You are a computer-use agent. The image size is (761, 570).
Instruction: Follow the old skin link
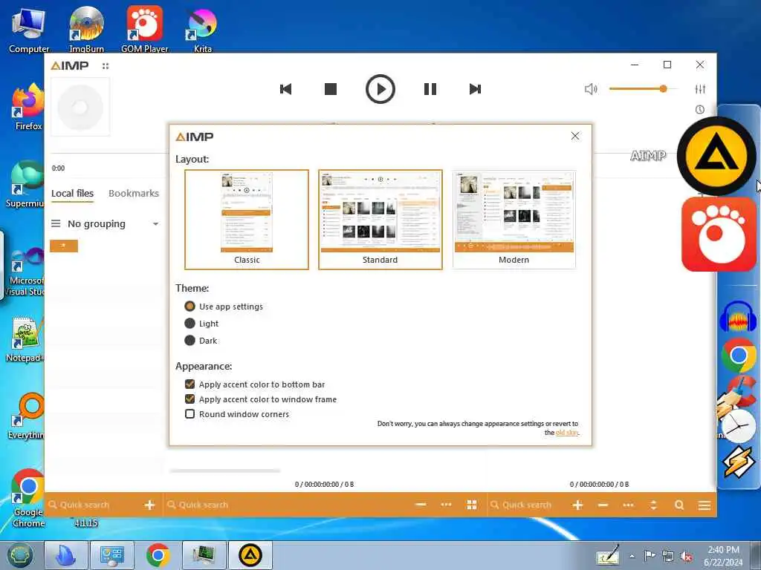(x=566, y=433)
